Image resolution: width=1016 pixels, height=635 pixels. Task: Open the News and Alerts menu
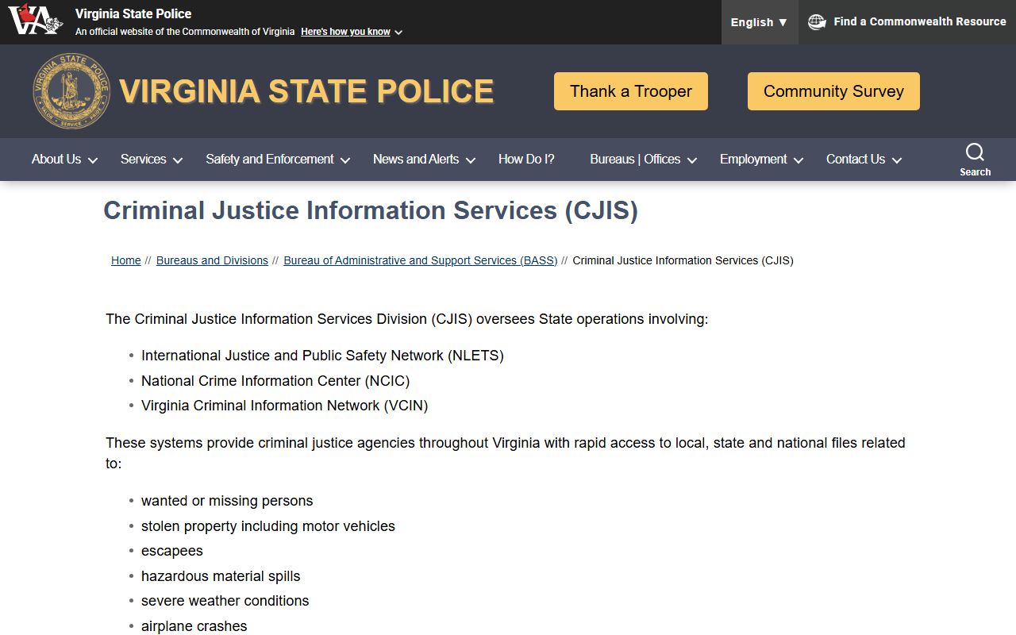point(416,159)
